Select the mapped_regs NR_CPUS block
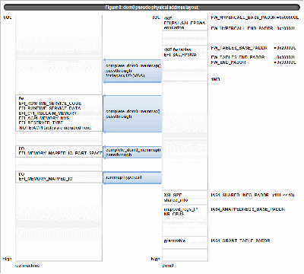Screen dimensions: 304x274 click(185, 212)
